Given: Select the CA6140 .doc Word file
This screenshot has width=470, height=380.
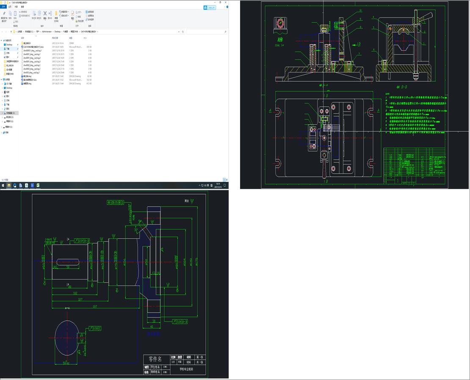Looking at the screenshot, I should coord(34,47).
